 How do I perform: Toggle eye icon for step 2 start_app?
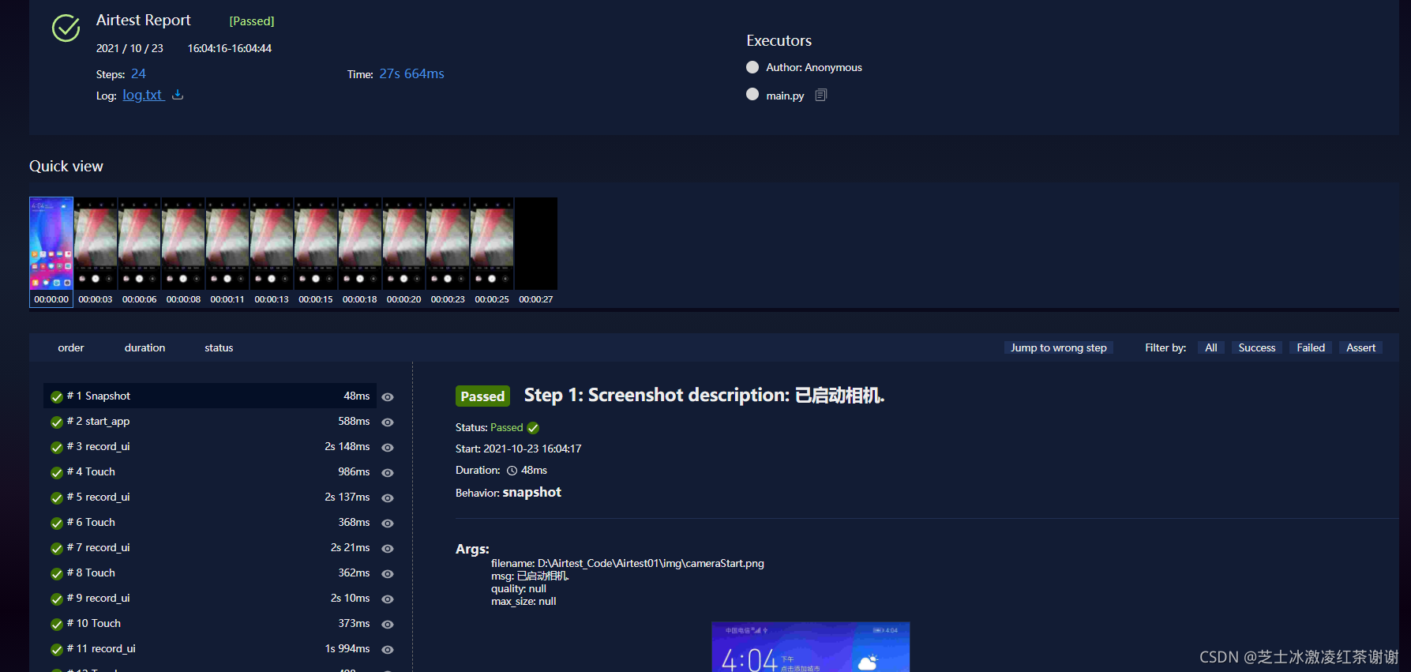coord(388,422)
